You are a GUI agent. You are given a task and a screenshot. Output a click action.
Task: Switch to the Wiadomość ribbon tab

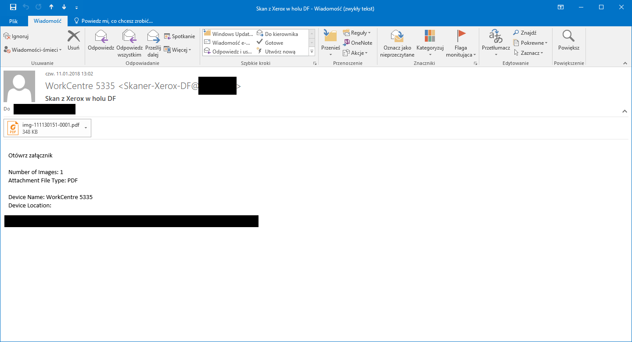click(x=47, y=21)
